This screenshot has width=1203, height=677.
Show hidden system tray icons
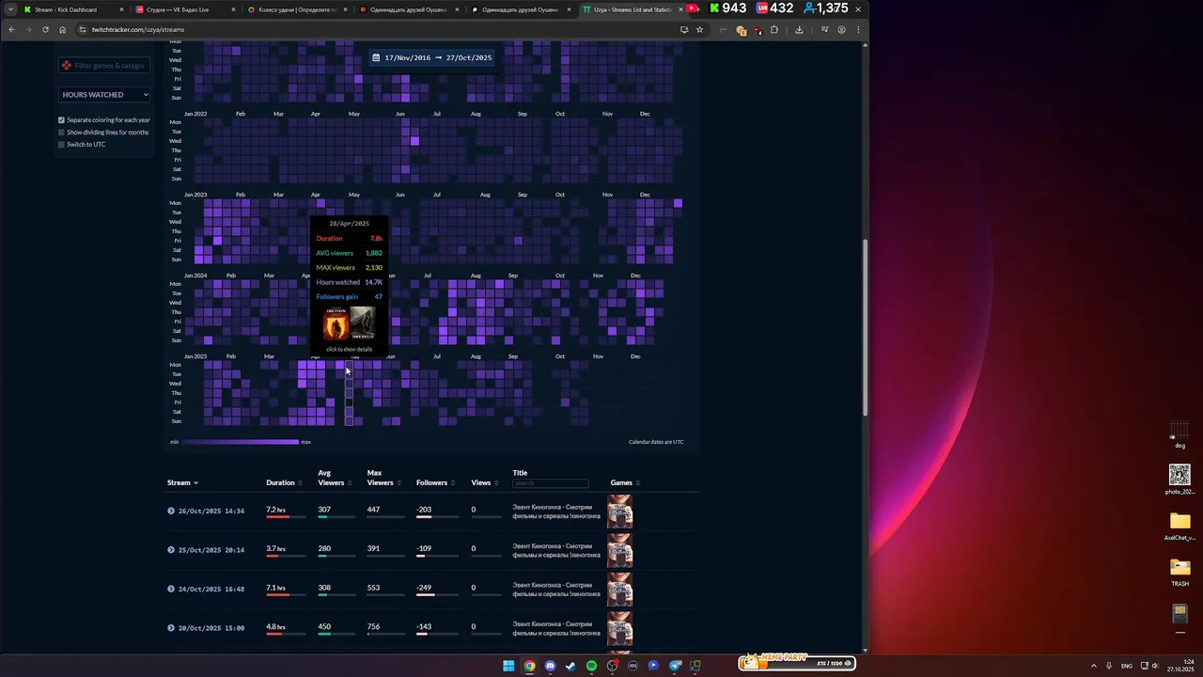click(1094, 666)
